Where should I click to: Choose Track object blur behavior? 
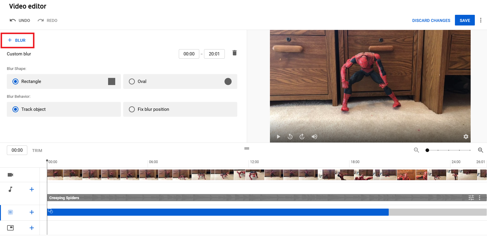pyautogui.click(x=64, y=109)
